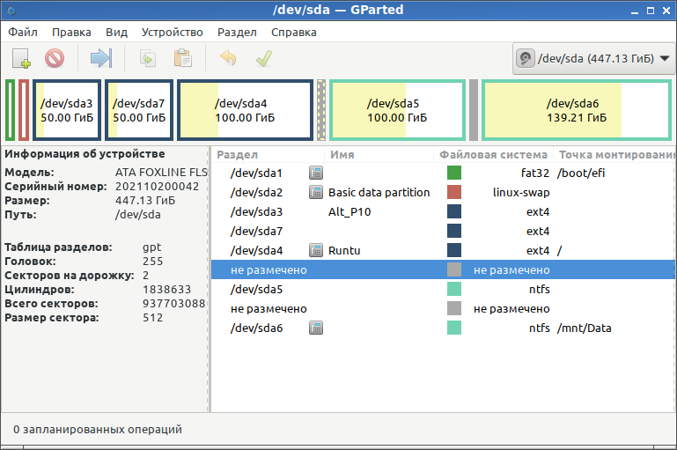Click the Resize/Move partition arrow icon
Screen dimensions: 677x450
pyautogui.click(x=101, y=58)
